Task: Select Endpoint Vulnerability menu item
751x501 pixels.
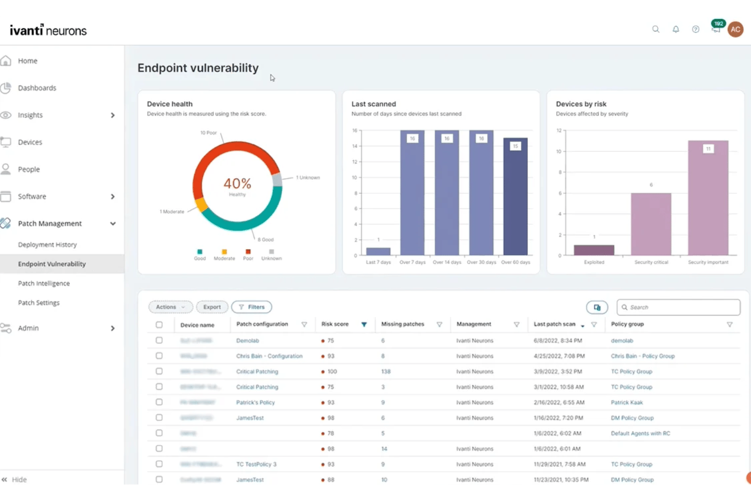Action: coord(62,264)
